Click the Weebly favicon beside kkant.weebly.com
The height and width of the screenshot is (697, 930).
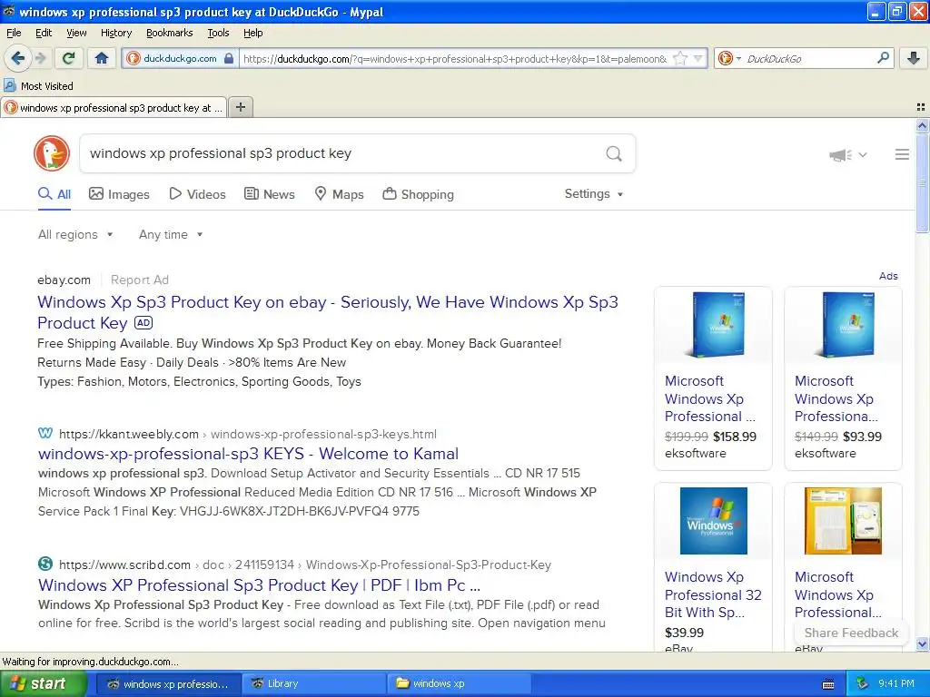pos(45,433)
